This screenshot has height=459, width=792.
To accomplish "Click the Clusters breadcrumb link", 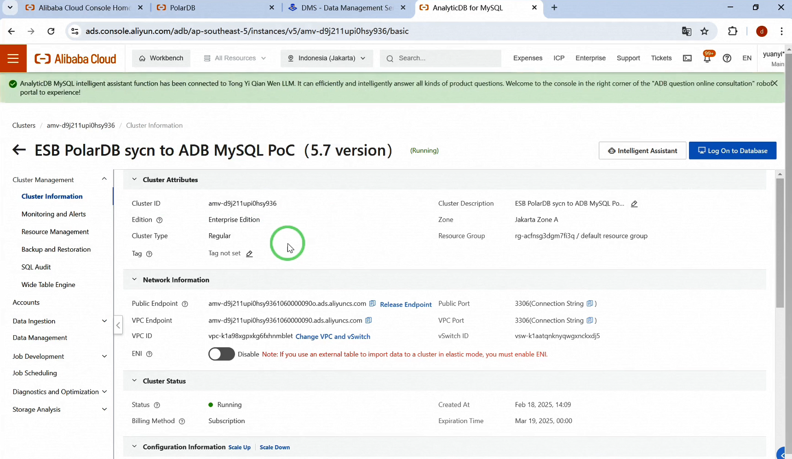I will coord(24,126).
